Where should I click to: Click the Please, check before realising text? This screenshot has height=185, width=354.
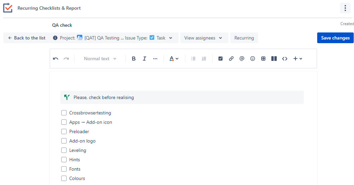[104, 97]
